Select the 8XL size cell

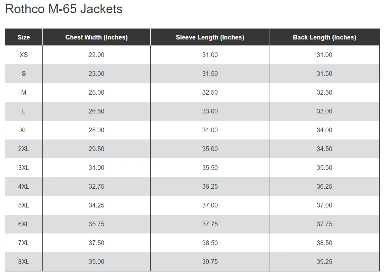click(x=24, y=262)
